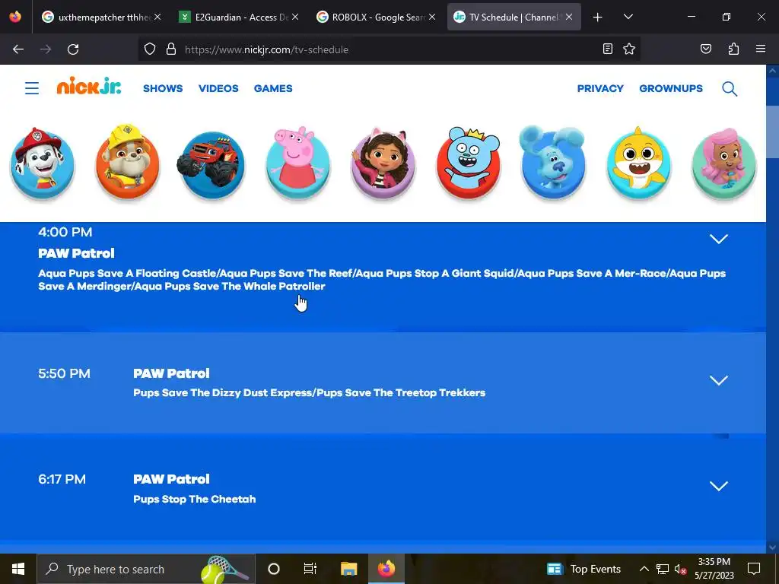Click the 5:50 PM time label
Image resolution: width=779 pixels, height=584 pixels.
click(64, 373)
